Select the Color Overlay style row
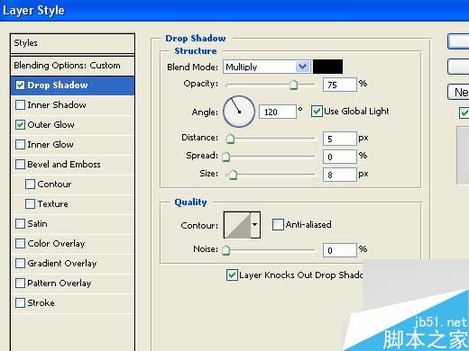The width and height of the screenshot is (469, 351). tap(72, 244)
